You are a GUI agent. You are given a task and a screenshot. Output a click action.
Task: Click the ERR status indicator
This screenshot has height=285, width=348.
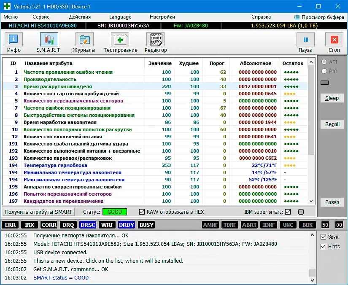click(10, 225)
